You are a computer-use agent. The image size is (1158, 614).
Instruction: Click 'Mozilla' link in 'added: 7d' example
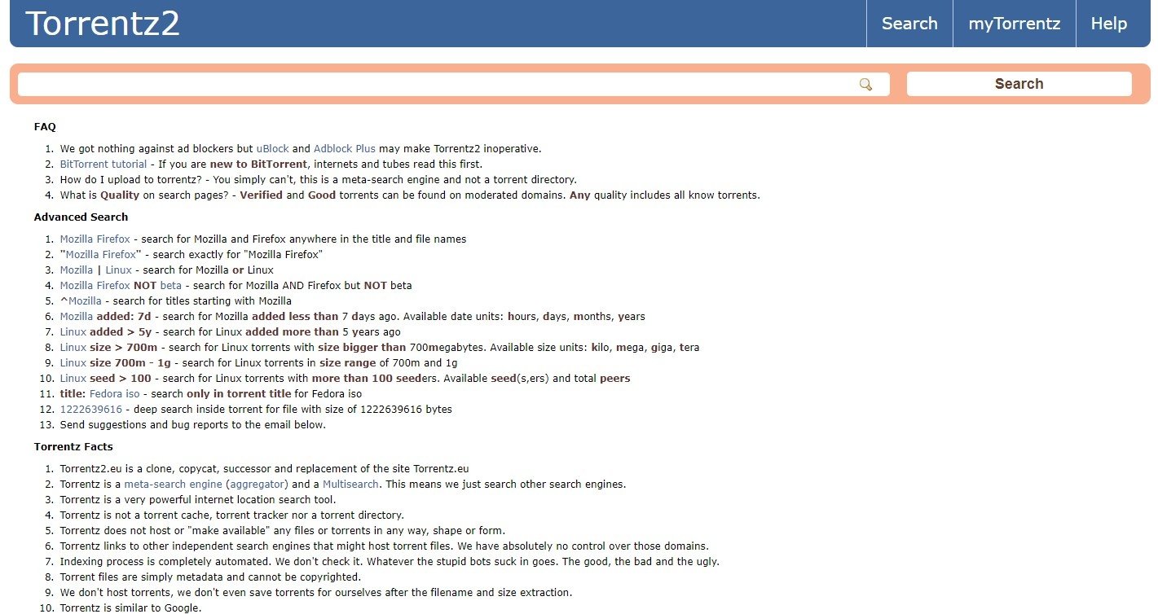click(77, 317)
